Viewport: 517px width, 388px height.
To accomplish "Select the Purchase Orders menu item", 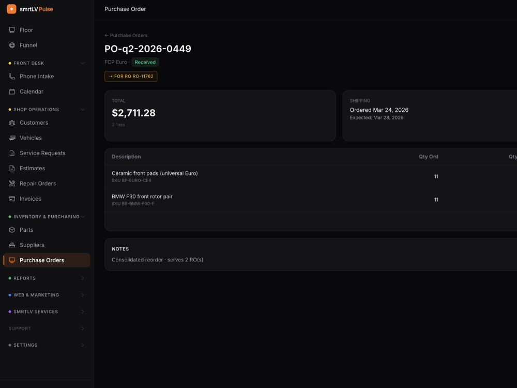I will point(47,260).
